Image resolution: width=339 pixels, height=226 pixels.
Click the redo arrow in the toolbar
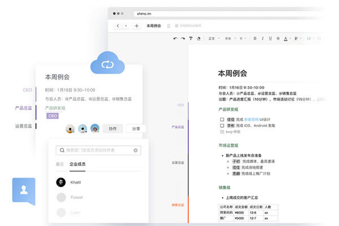[x=183, y=38]
